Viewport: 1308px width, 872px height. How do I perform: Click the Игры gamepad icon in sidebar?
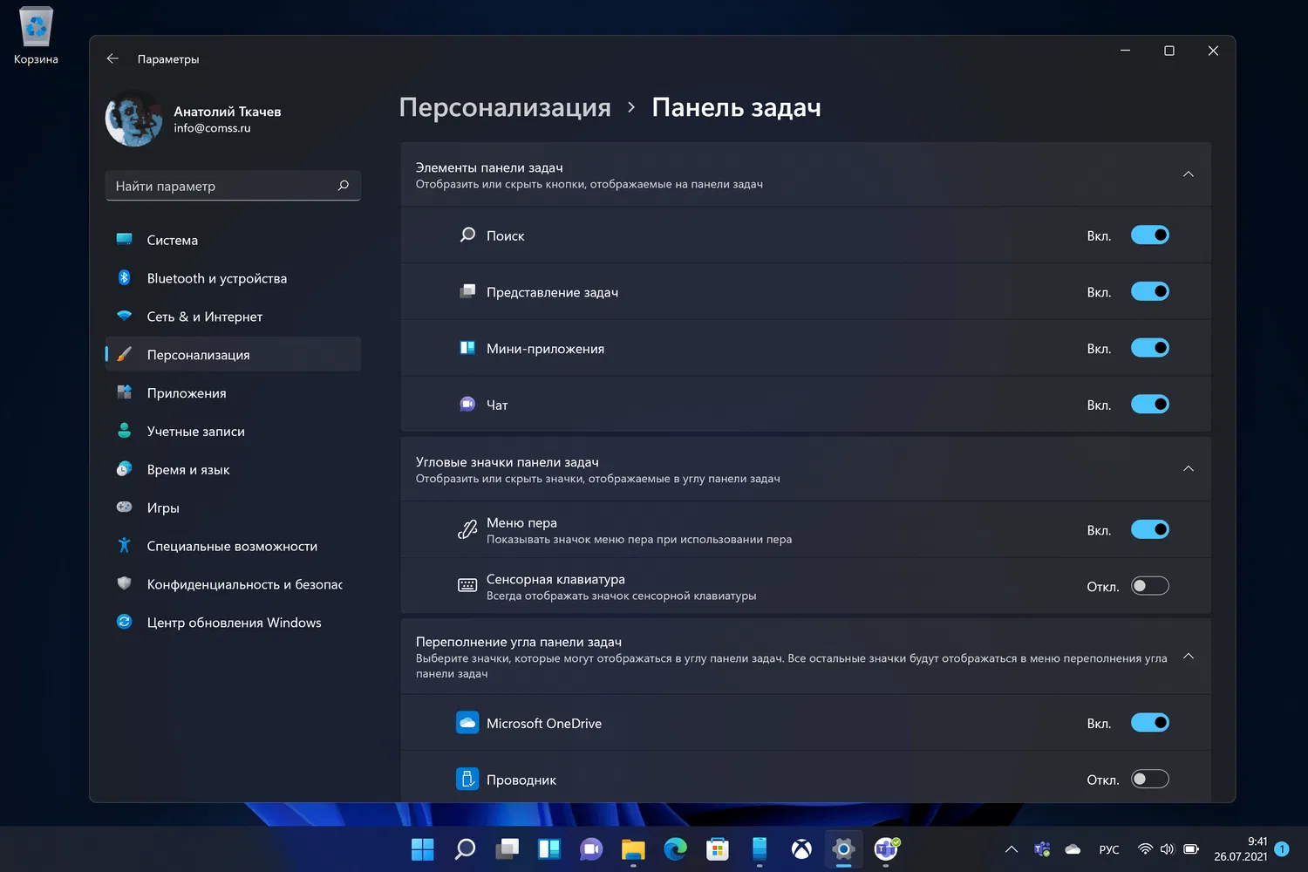coord(124,507)
